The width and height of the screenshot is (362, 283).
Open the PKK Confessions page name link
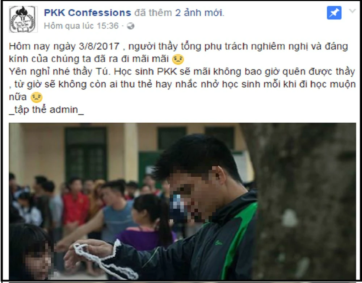point(88,13)
